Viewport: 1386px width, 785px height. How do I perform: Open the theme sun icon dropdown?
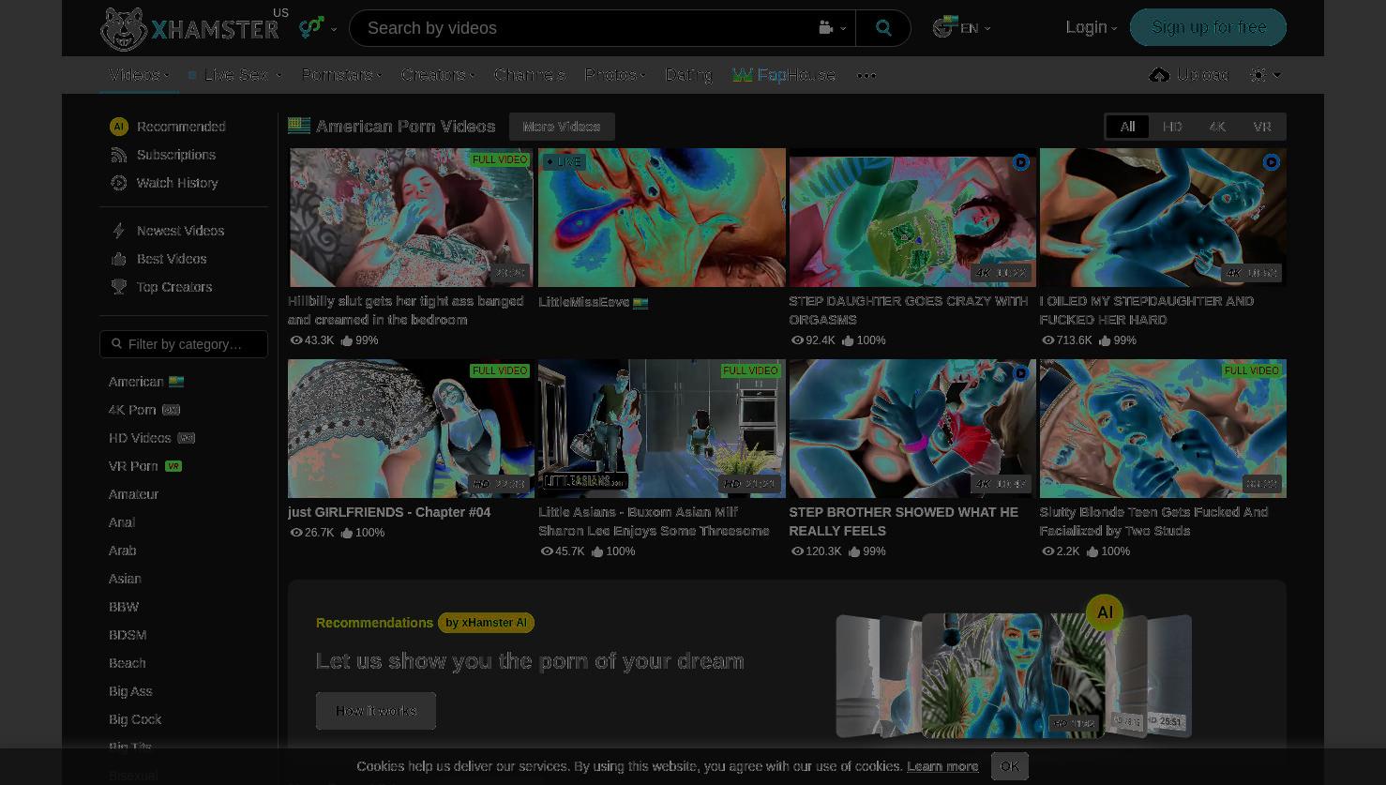point(1265,75)
